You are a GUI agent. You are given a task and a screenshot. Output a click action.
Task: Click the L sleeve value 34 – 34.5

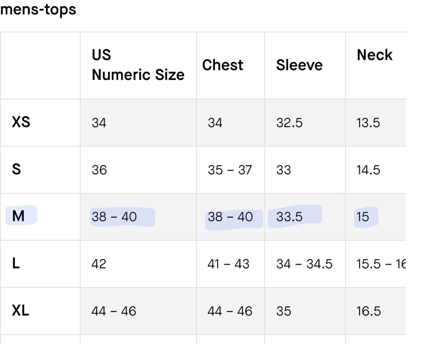pos(304,264)
